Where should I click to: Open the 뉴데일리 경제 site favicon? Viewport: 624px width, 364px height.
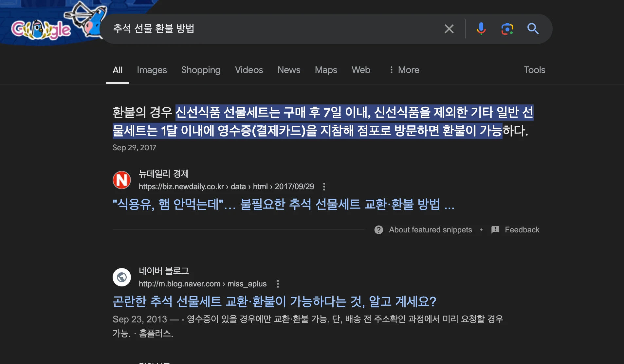coord(121,180)
